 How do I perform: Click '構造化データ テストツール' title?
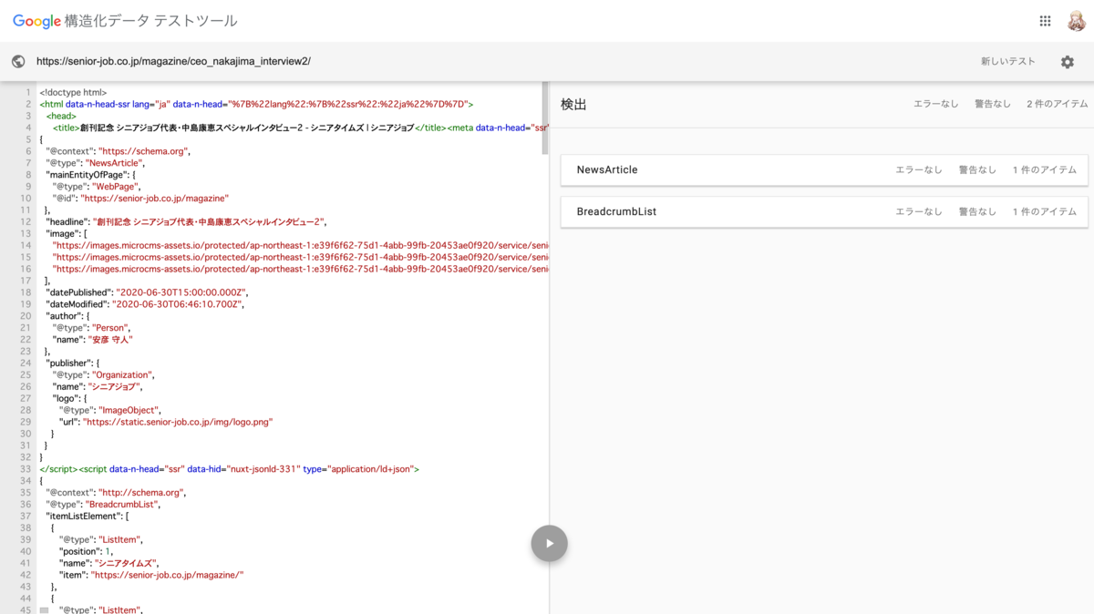(x=150, y=21)
